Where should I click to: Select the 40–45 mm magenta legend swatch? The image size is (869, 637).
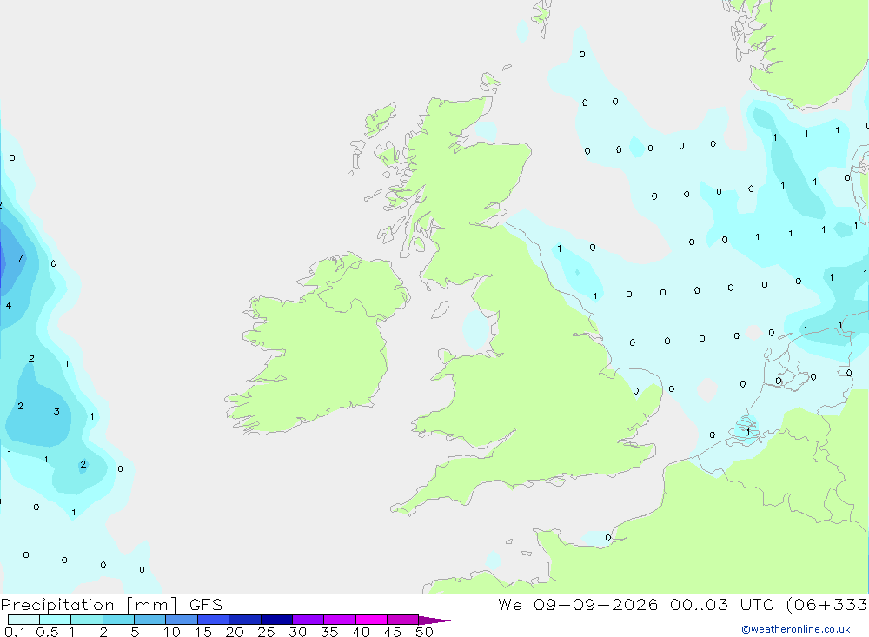371,620
